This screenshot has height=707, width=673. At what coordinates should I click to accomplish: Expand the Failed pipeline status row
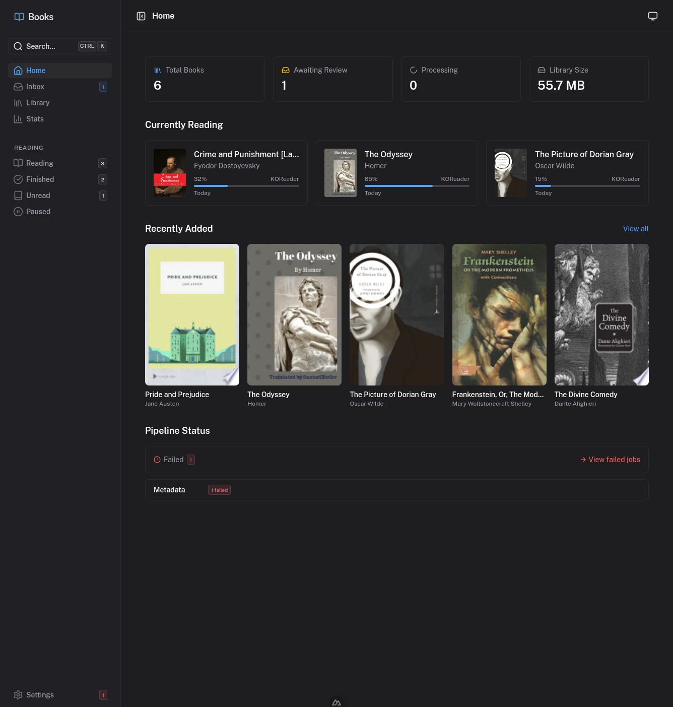(x=174, y=460)
